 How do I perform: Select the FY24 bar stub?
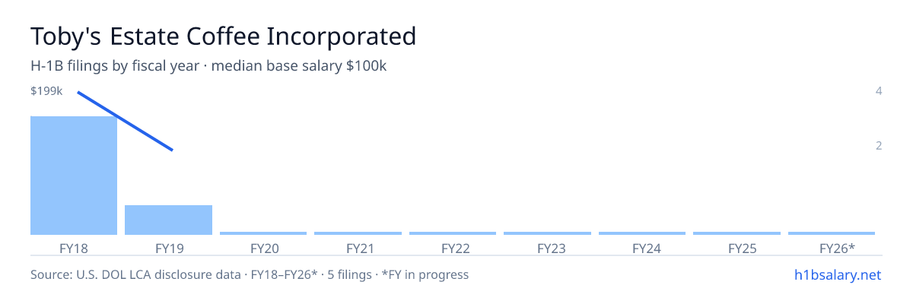click(642, 233)
